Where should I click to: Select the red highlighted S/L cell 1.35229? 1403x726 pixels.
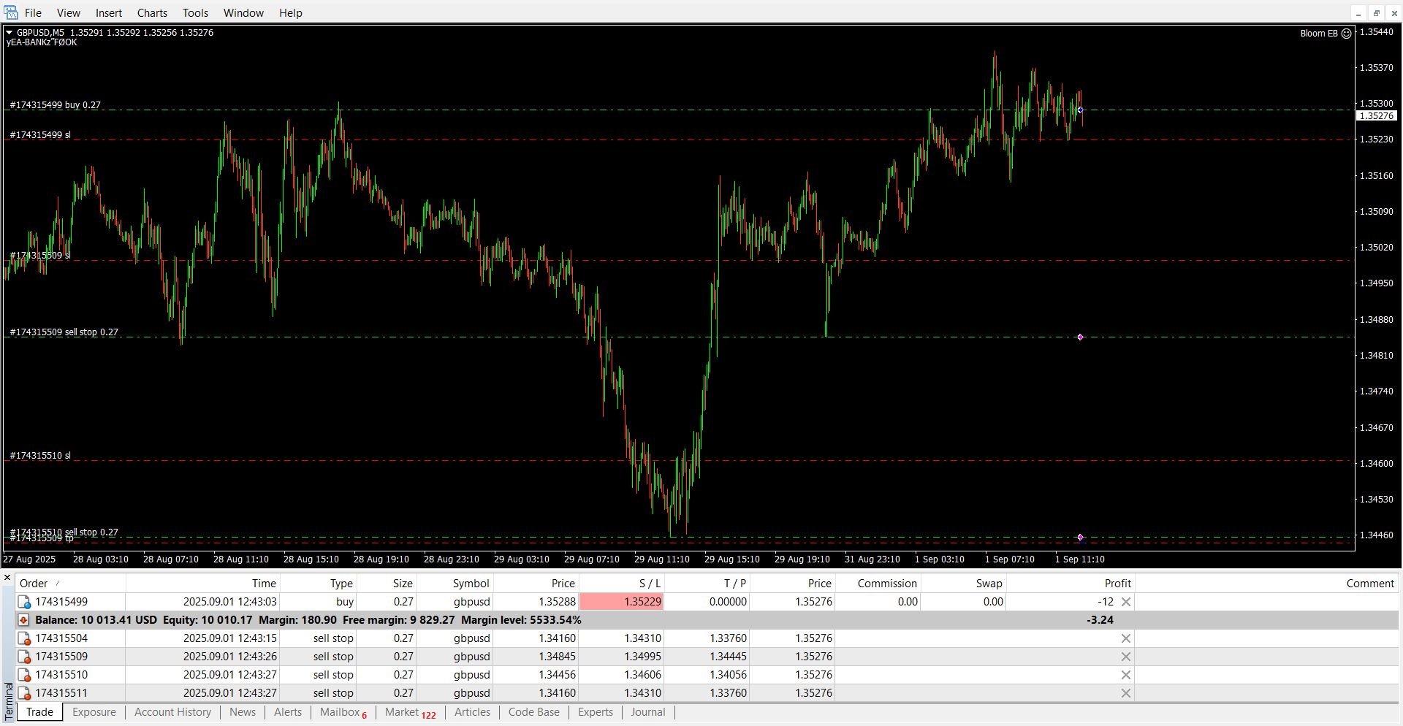[621, 602]
